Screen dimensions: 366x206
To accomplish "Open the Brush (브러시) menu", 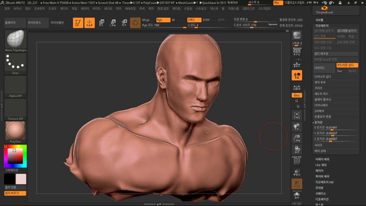I will pyautogui.click(x=17, y=9).
